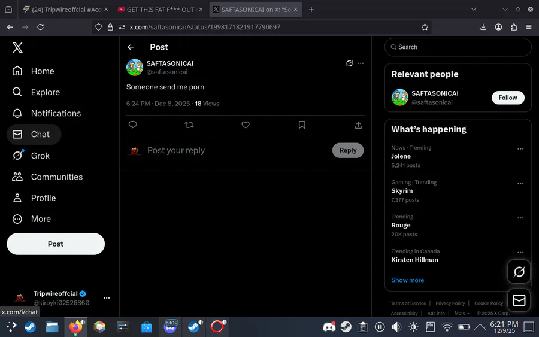Open the X logo home link
Image resolution: width=539 pixels, height=337 pixels.
click(17, 47)
